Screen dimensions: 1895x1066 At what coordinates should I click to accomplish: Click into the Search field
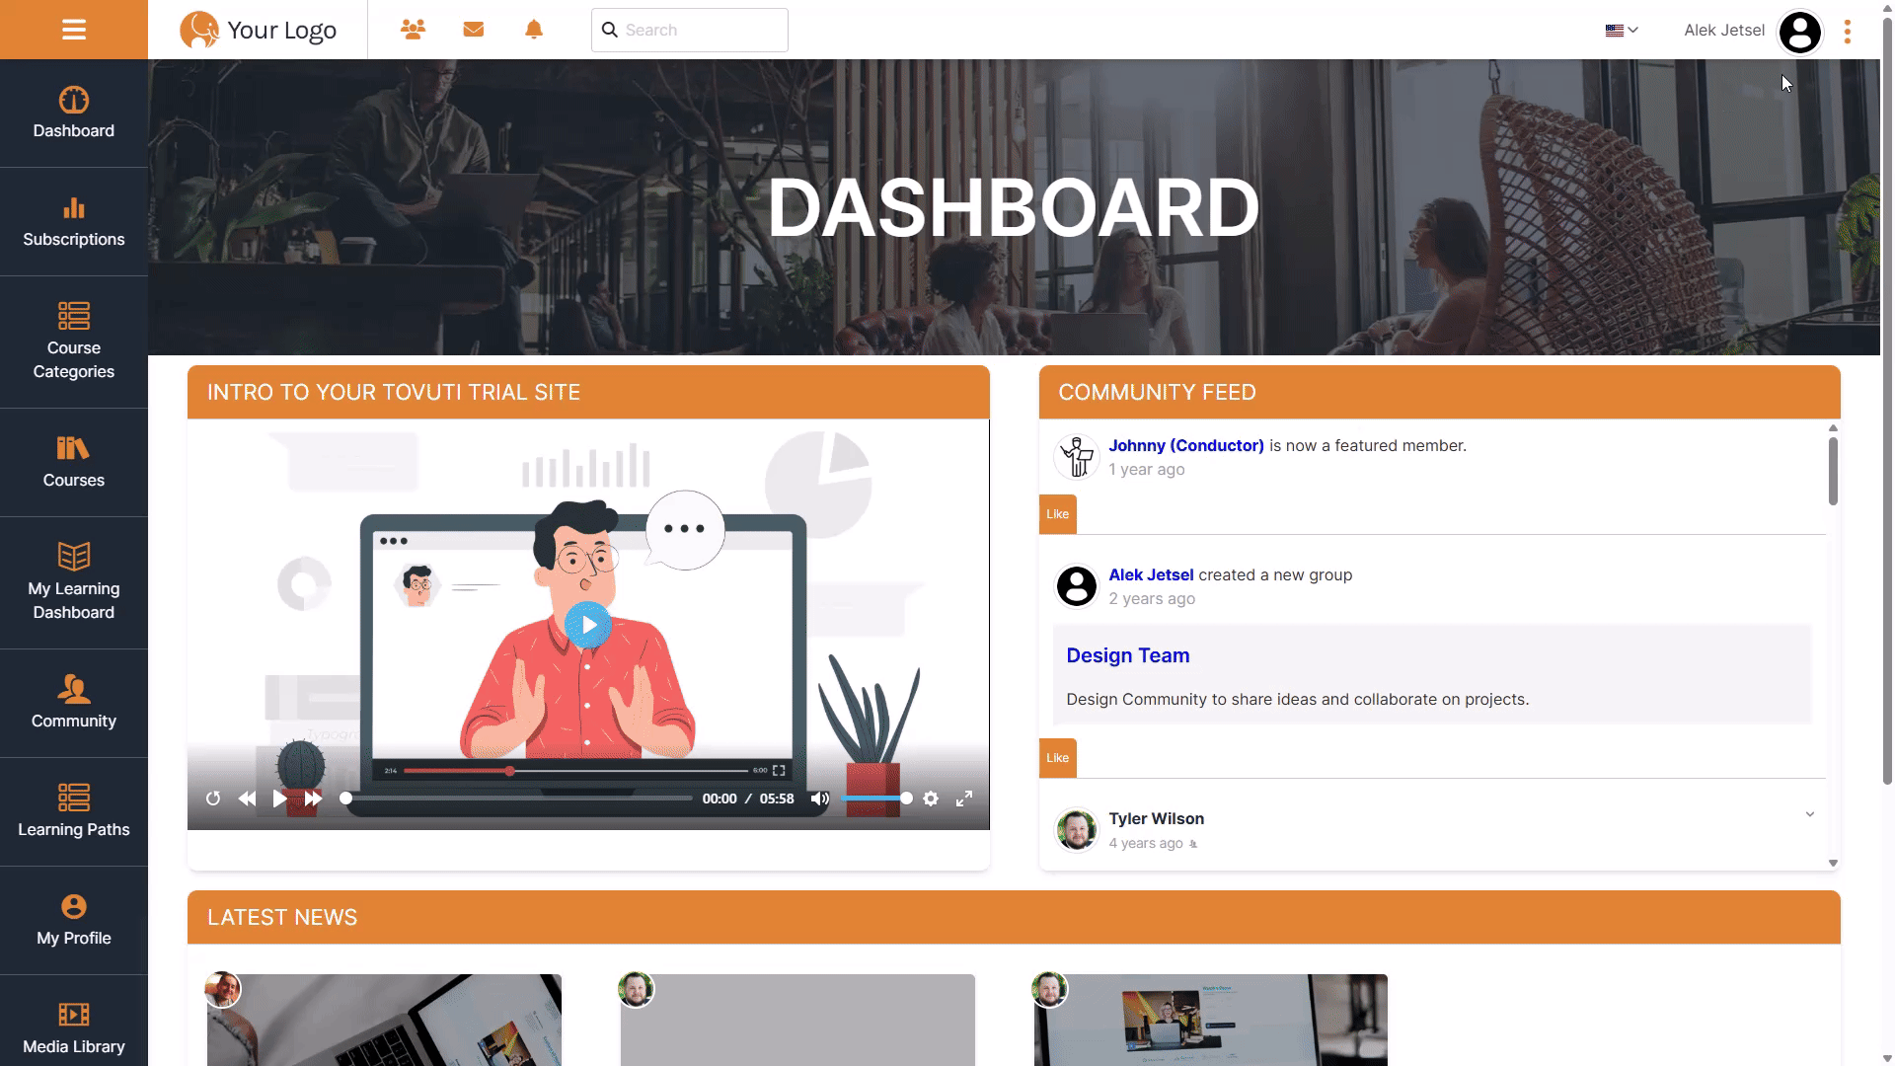(690, 30)
